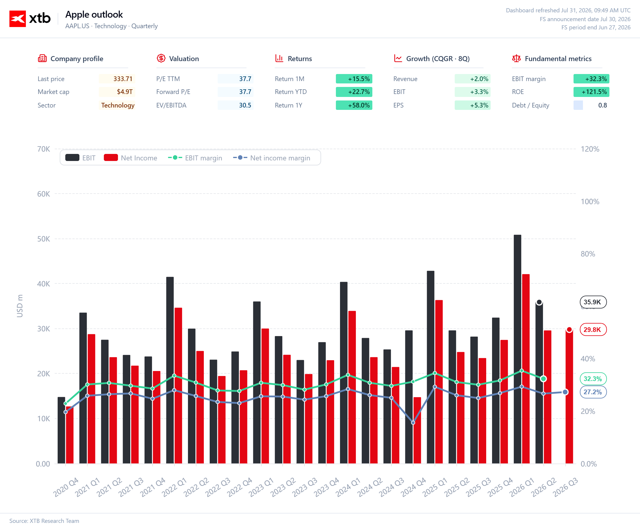
Task: Click the dark EBIT legend swatch
Action: tap(72, 157)
